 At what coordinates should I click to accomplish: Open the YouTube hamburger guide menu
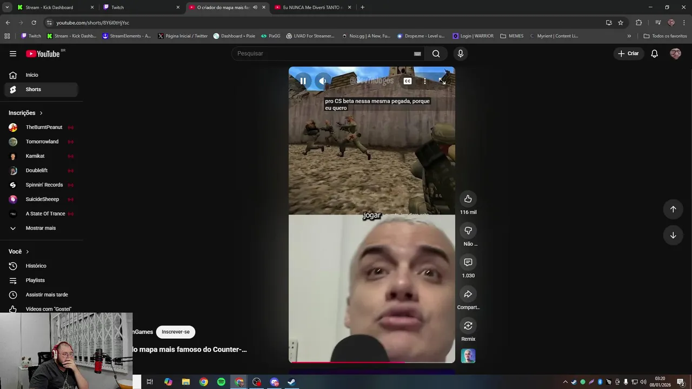13,53
